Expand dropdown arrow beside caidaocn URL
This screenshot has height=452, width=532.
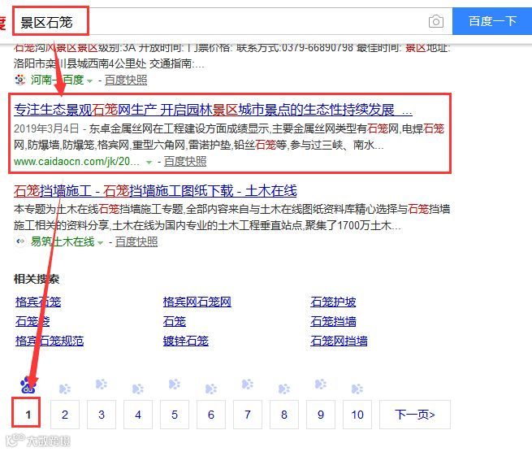tap(149, 163)
